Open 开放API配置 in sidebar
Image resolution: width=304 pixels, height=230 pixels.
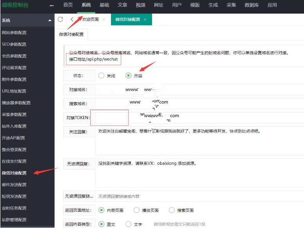[x=13, y=138]
